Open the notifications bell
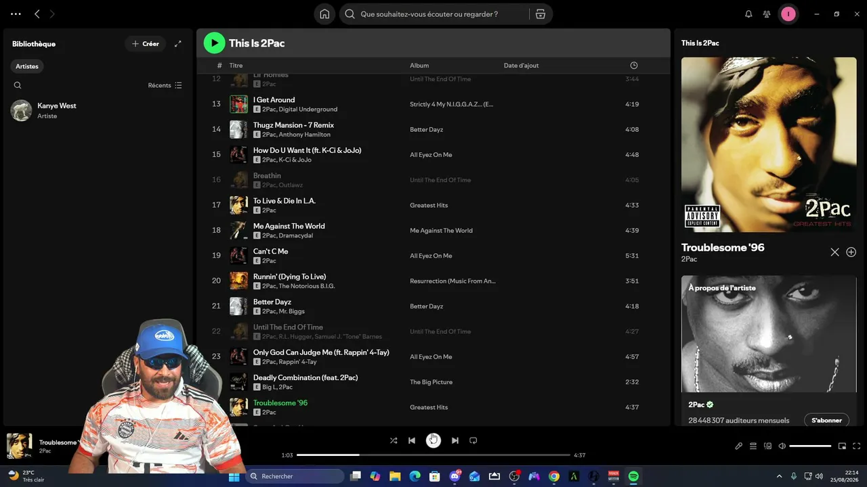867x487 pixels. [x=748, y=14]
